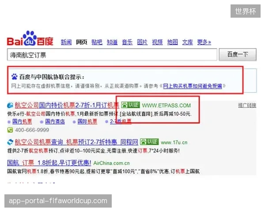The image size is (265, 212).
Task: Click phone number 400-666-9999
Action: click(32, 130)
